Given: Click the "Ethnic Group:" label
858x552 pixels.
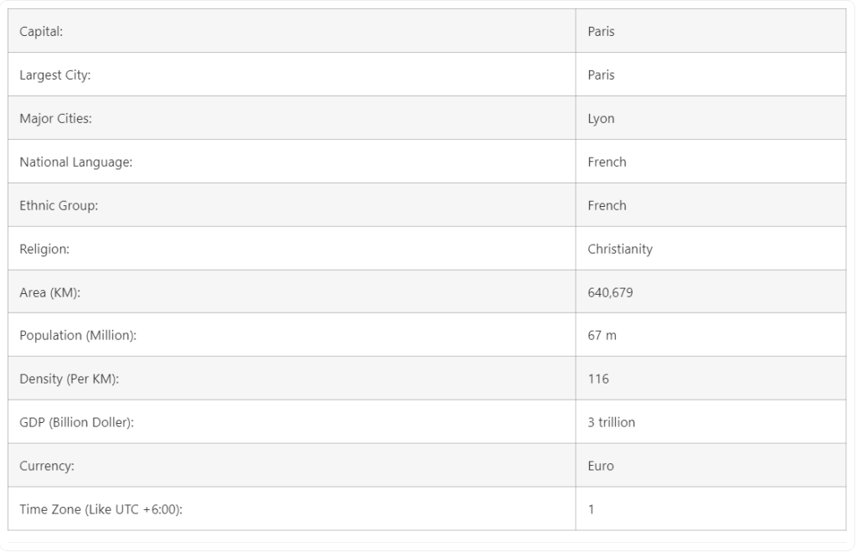Looking at the screenshot, I should (x=59, y=206).
